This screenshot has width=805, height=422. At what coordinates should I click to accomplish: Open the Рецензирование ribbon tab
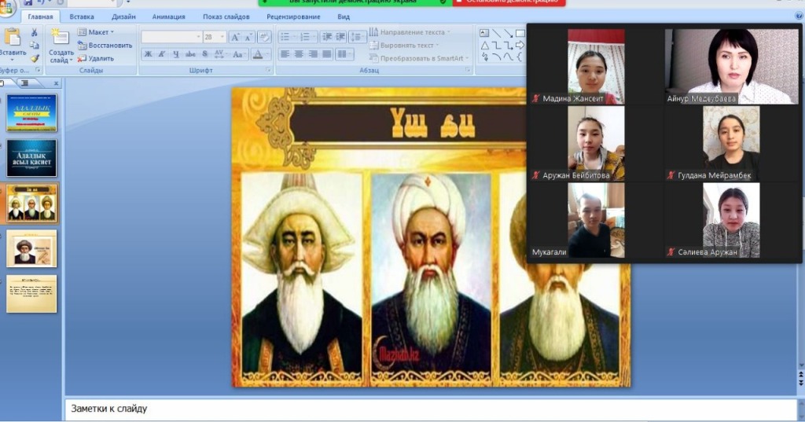pos(293,17)
